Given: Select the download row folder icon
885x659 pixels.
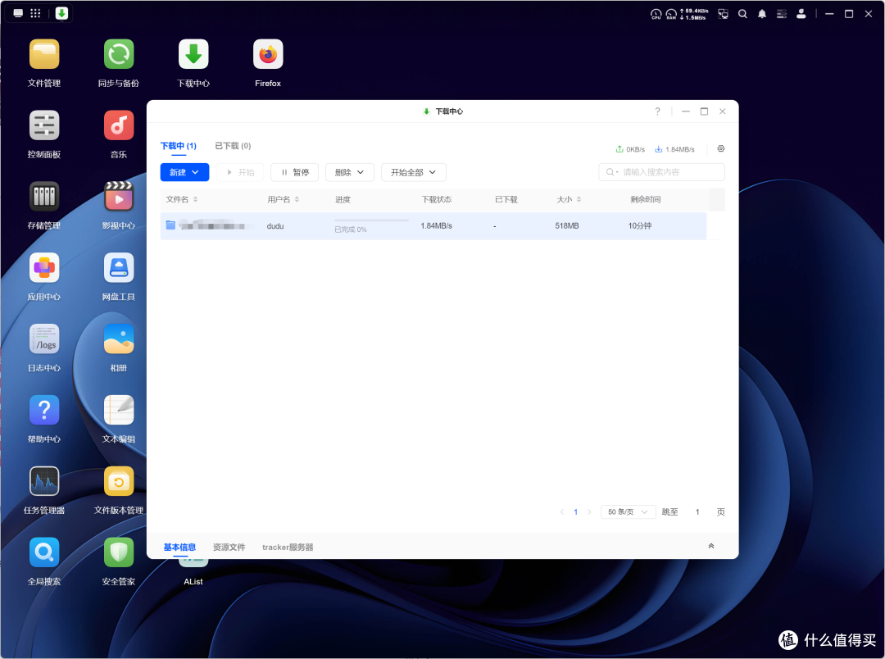Looking at the screenshot, I should 170,225.
